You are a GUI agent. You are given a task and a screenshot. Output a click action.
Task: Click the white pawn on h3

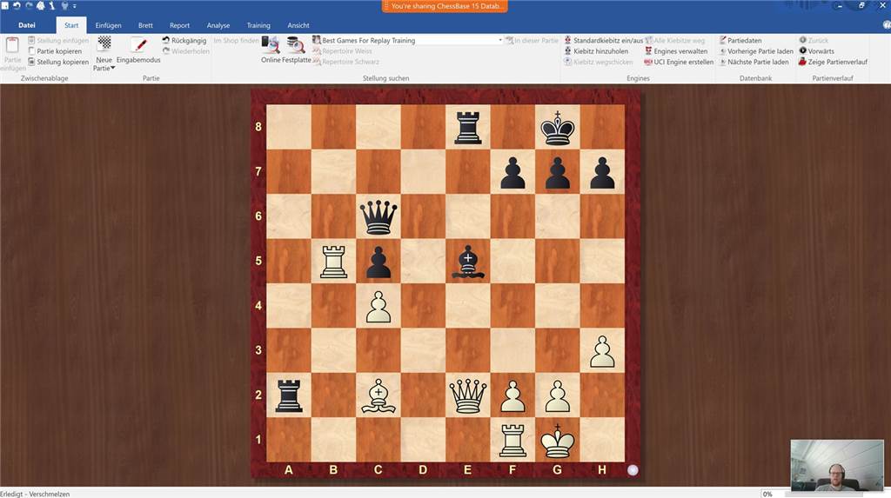click(602, 350)
